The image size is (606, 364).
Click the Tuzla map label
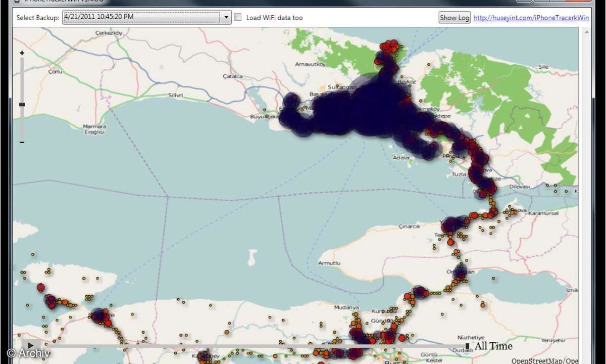point(460,173)
